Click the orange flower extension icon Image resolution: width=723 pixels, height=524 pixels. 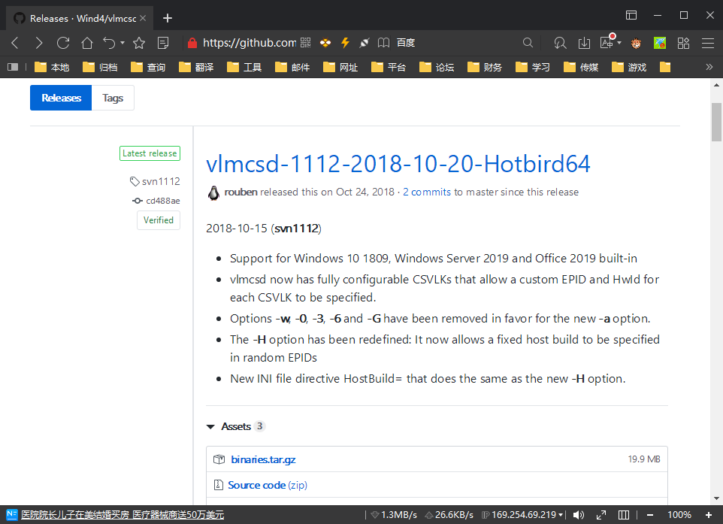point(325,43)
